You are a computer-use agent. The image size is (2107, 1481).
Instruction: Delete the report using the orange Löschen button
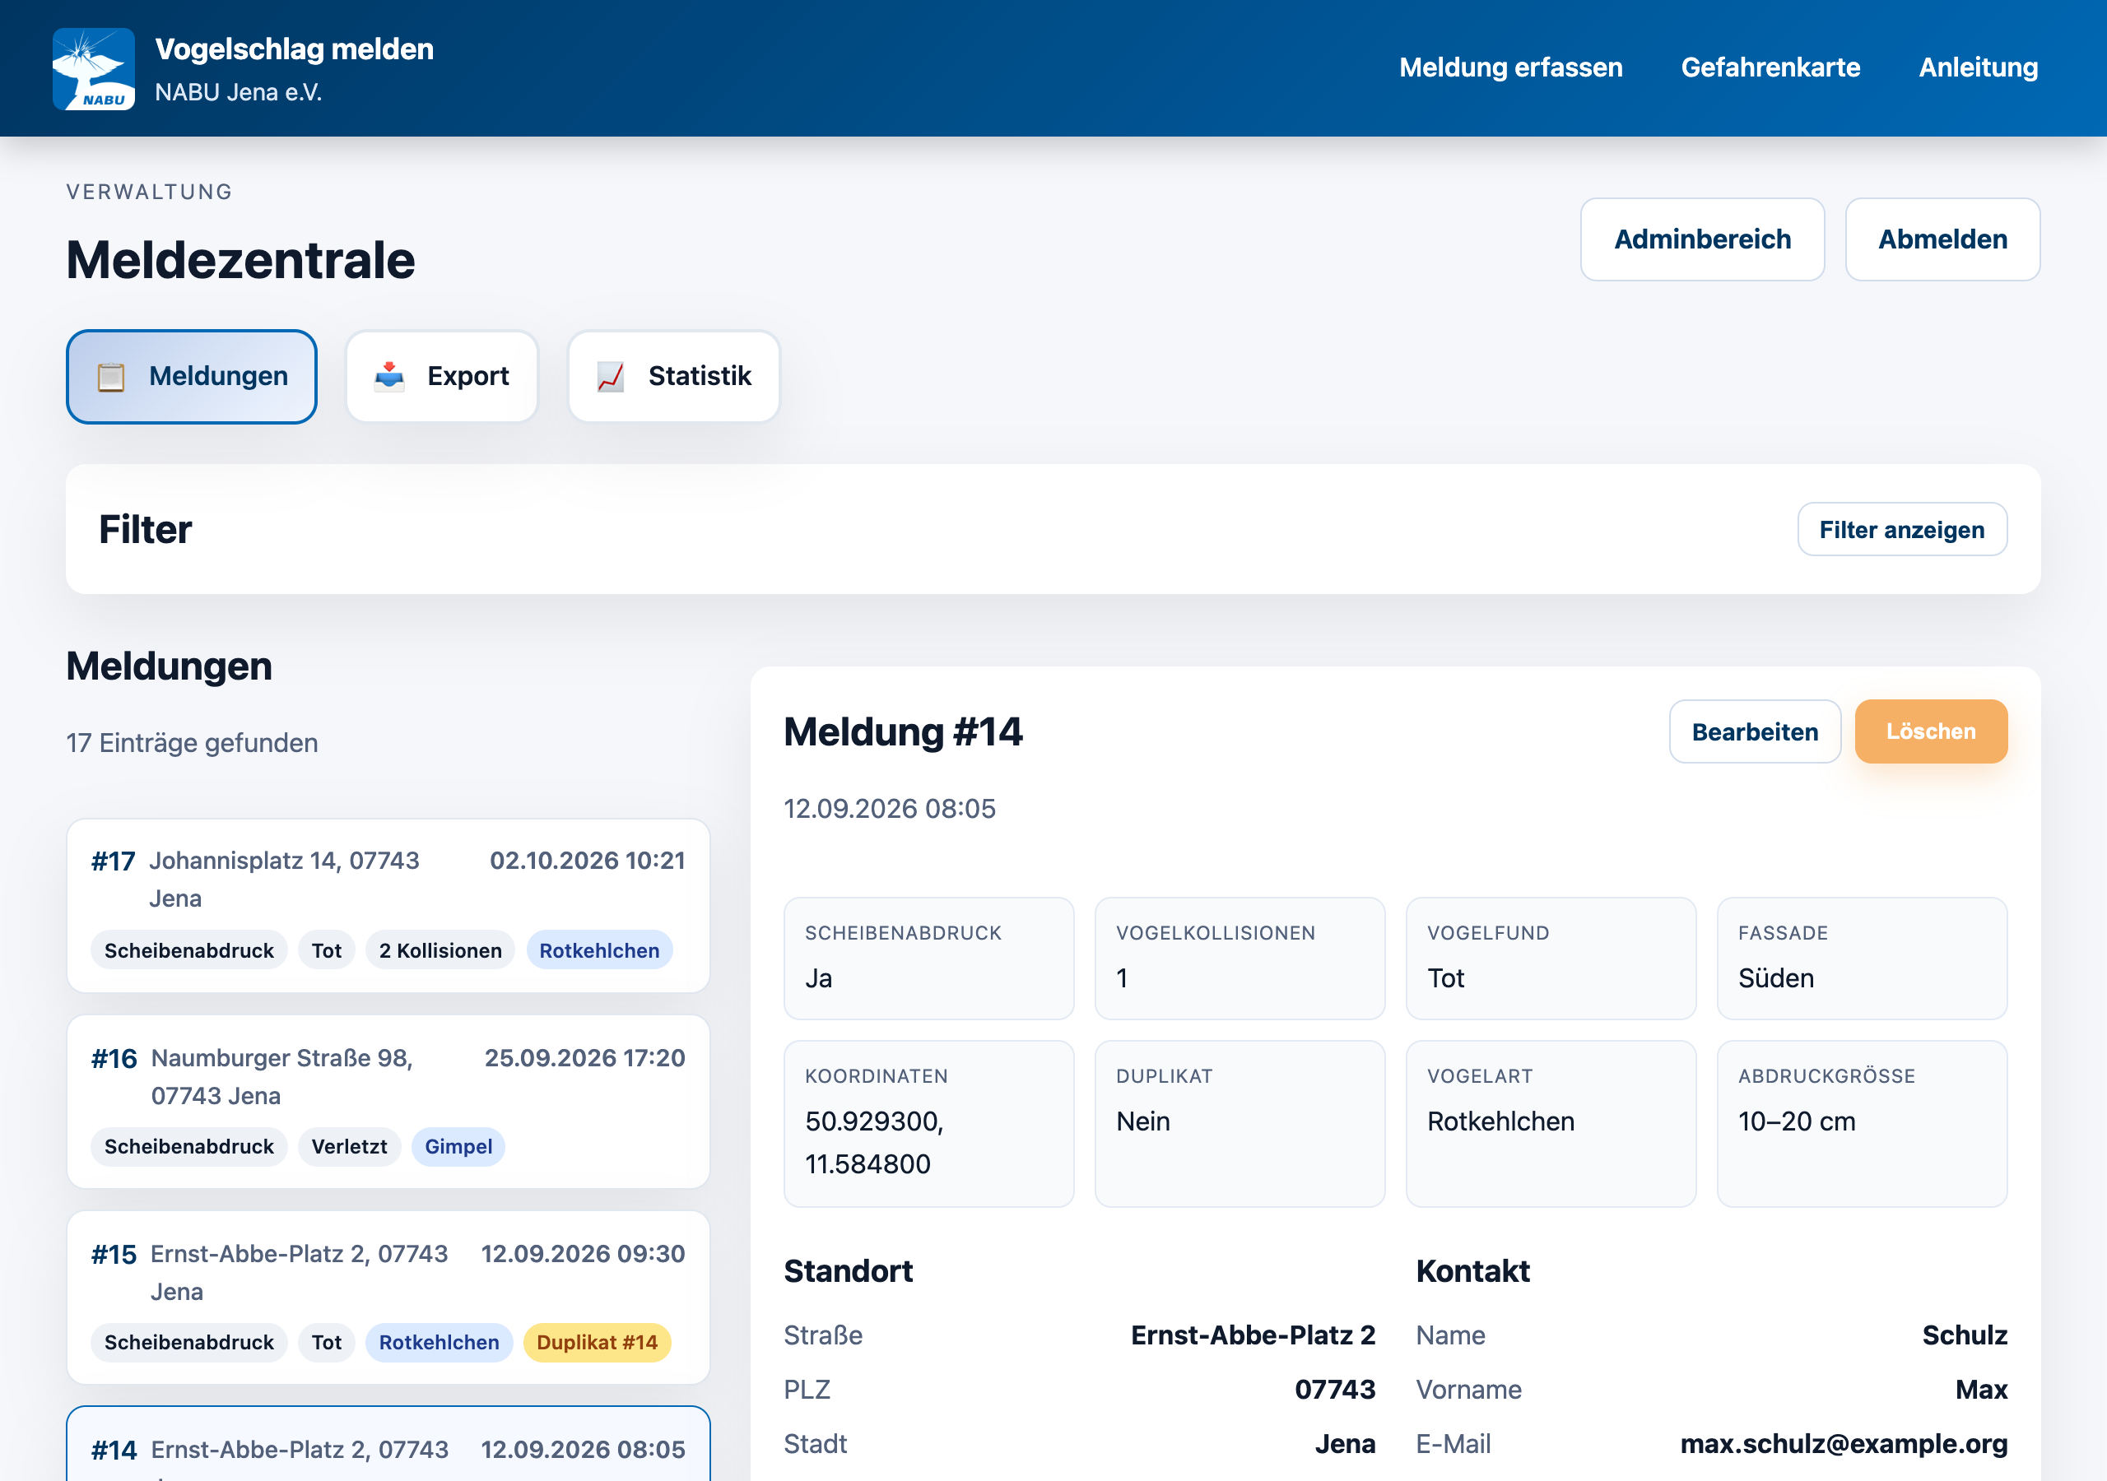[x=1931, y=731]
